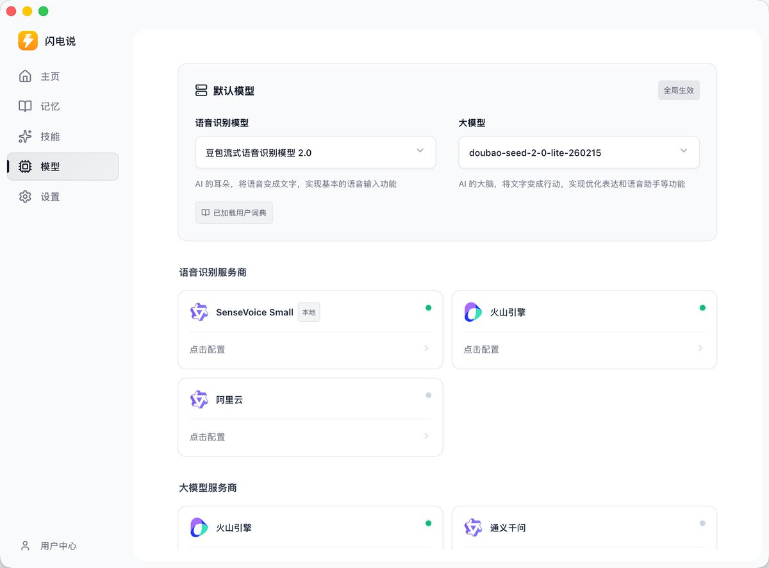Go to the 记忆 sidebar page

tap(63, 106)
